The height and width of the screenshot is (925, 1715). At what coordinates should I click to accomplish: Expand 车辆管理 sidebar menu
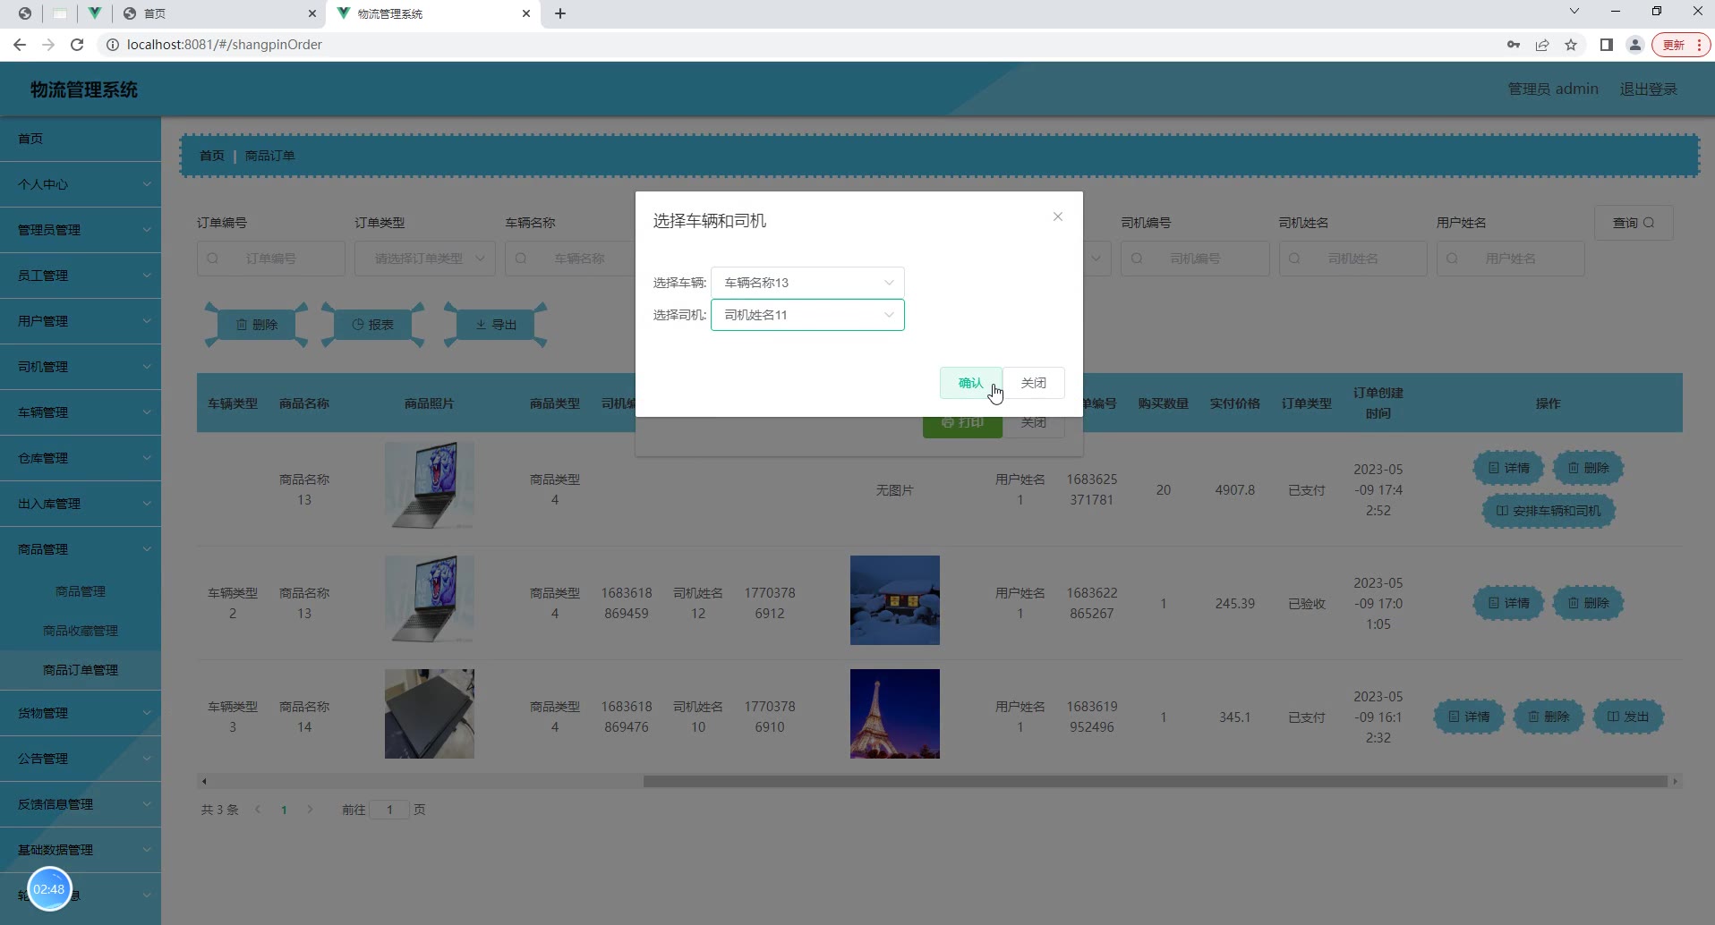81,412
